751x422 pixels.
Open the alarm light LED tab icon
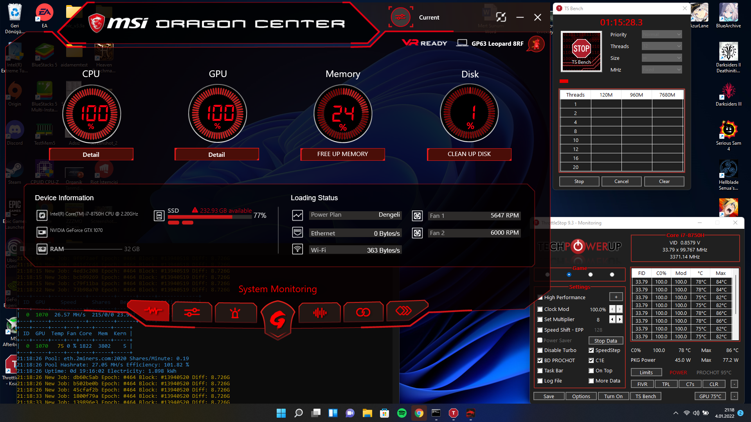(235, 312)
